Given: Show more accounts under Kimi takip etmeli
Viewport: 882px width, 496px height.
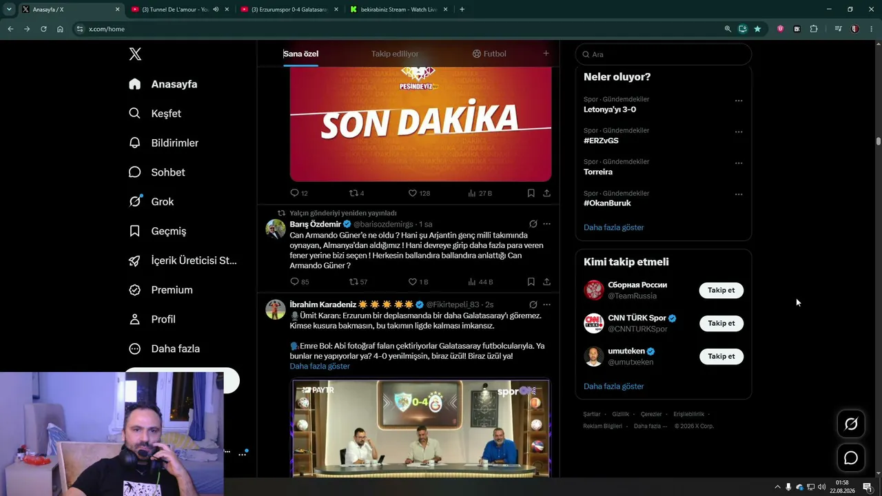Looking at the screenshot, I should tap(613, 386).
